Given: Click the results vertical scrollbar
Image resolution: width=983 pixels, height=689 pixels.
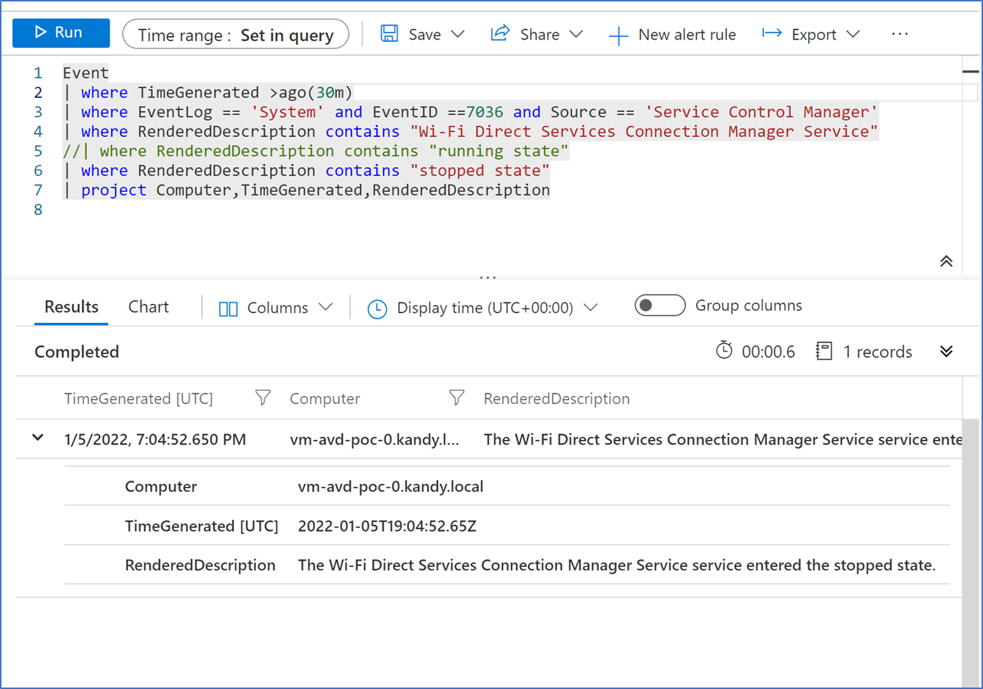Looking at the screenshot, I should pos(971,553).
